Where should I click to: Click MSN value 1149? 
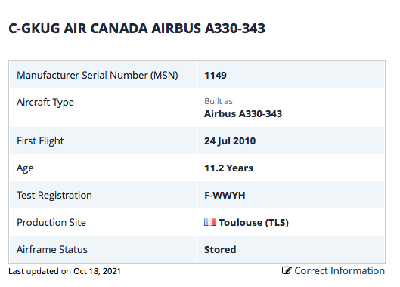[x=216, y=76]
